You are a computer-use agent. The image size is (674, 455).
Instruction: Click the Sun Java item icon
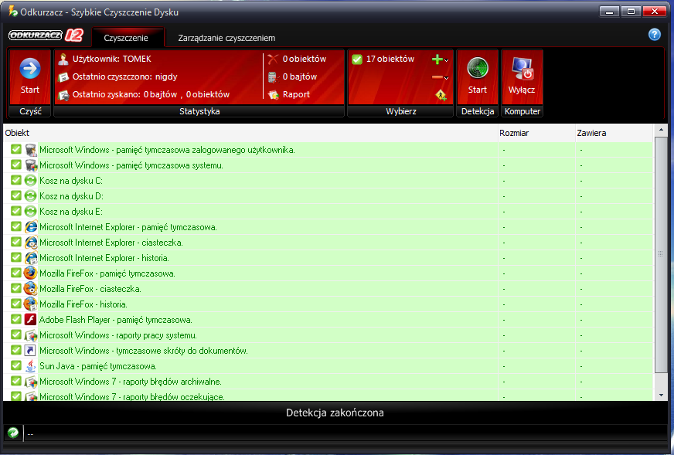pos(31,366)
